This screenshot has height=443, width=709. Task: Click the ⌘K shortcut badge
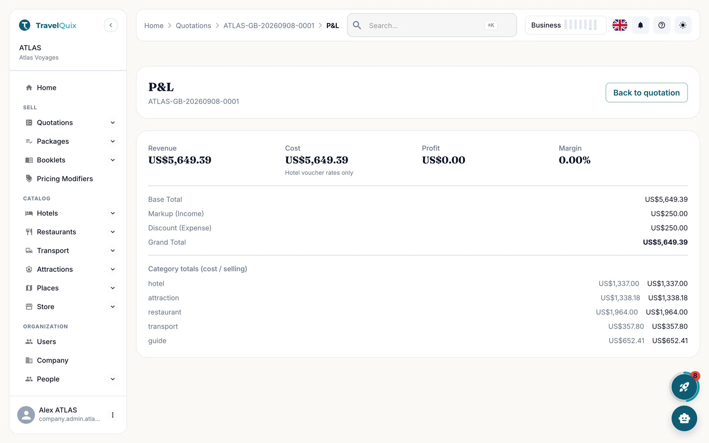[491, 25]
